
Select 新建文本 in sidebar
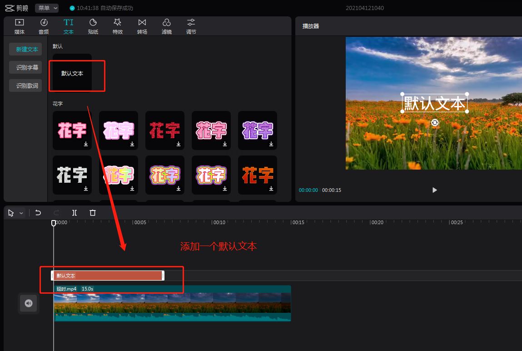25,49
